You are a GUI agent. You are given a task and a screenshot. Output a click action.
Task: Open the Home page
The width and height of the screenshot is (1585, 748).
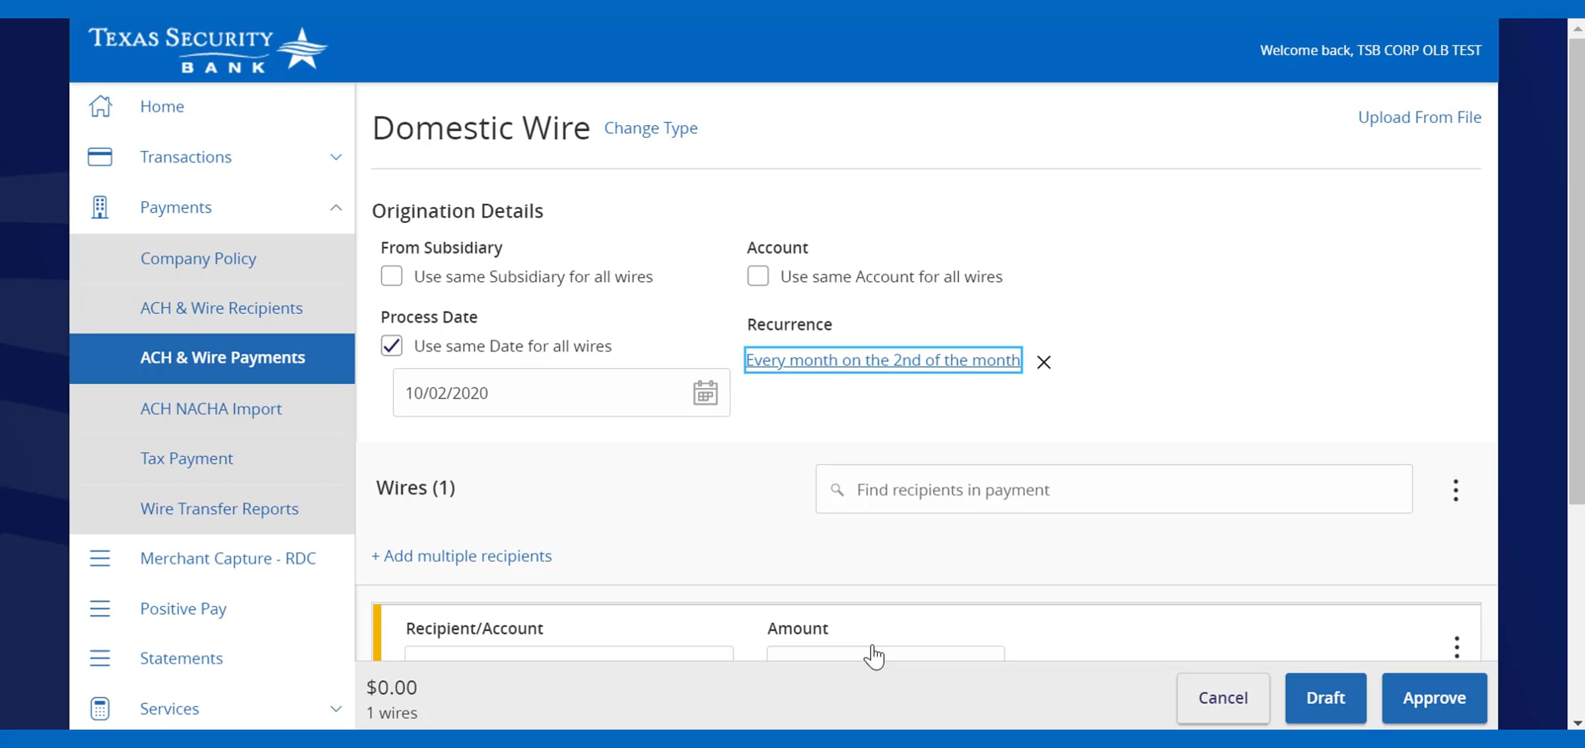pos(162,106)
